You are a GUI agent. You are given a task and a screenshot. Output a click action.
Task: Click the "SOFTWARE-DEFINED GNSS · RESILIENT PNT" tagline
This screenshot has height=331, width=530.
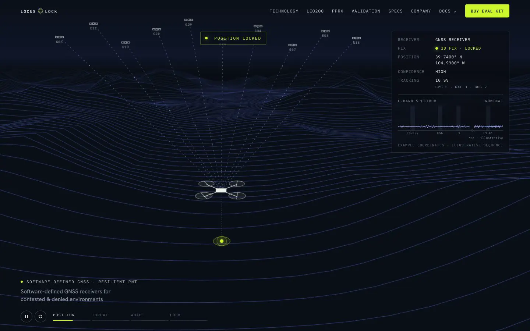coord(82,282)
